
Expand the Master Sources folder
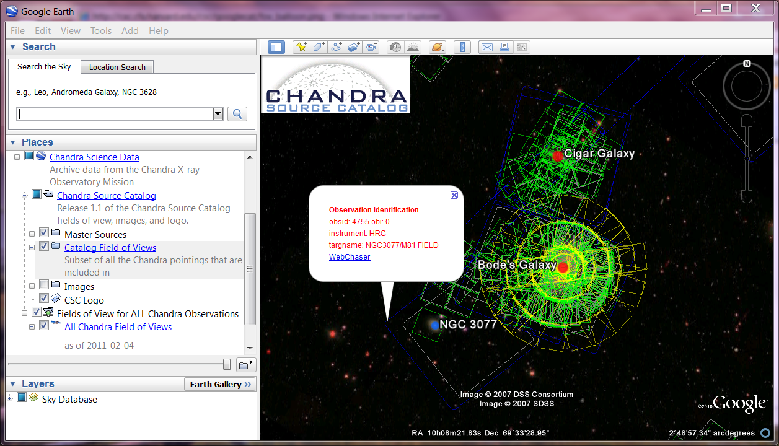click(x=32, y=234)
